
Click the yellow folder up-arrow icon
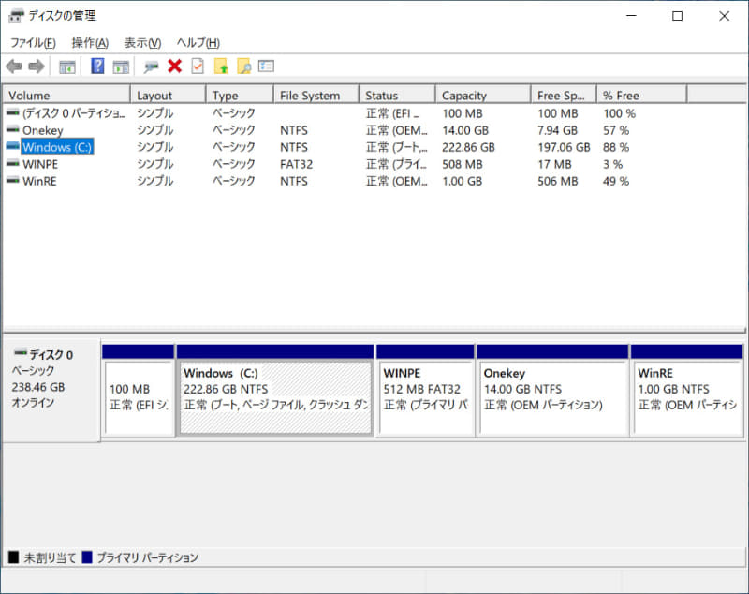[221, 66]
